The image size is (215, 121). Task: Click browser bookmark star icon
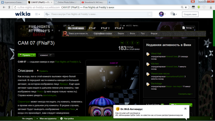[x=186, y=7]
